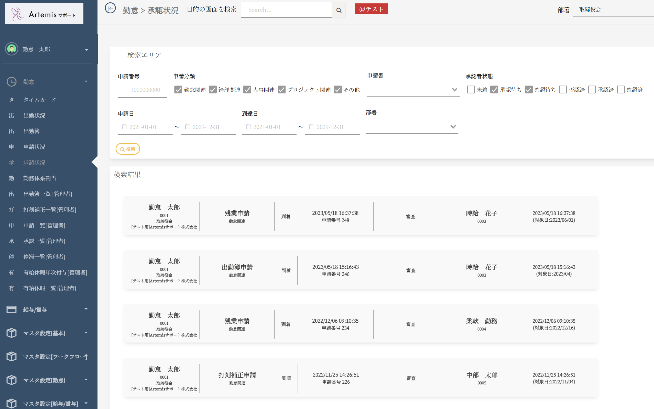Click the magnifier search button
Image resolution: width=654 pixels, height=409 pixels.
tap(338, 10)
